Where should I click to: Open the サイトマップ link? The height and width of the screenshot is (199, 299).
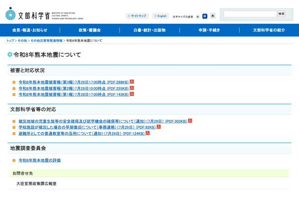(x=137, y=16)
